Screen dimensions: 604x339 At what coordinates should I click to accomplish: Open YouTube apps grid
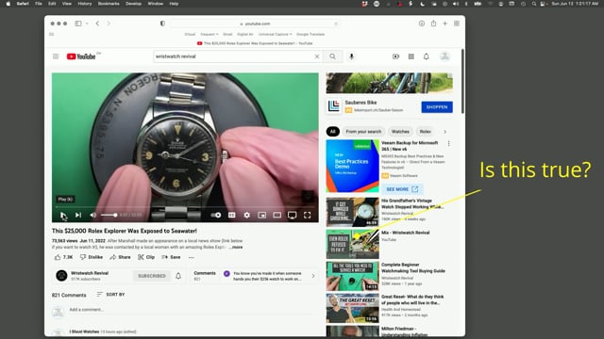coord(411,56)
